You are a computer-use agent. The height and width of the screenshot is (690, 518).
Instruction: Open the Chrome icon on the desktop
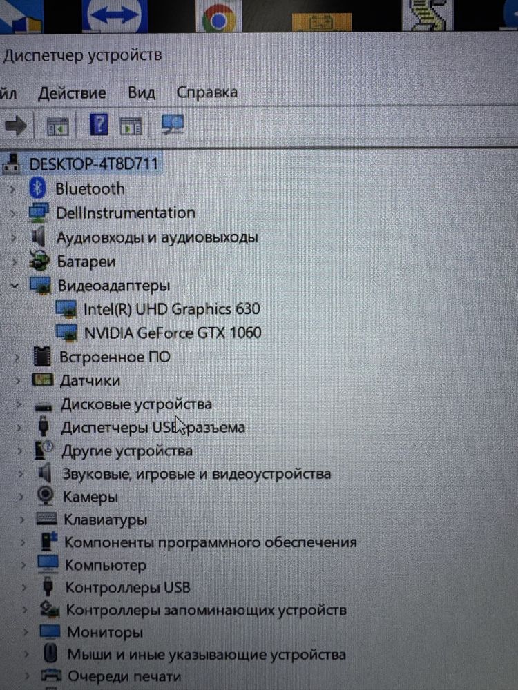click(x=219, y=16)
